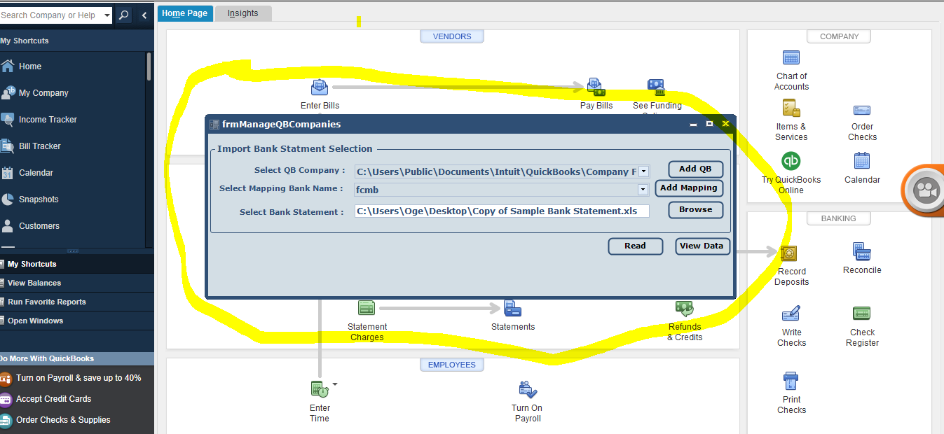Viewport: 944px width, 434px height.
Task: Click Order Checks & Supplies link
Action: 63,420
